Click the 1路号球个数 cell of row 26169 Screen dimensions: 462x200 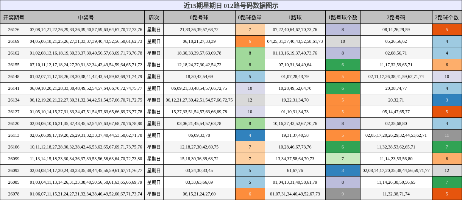[343, 41]
